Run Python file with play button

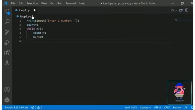point(172,10)
